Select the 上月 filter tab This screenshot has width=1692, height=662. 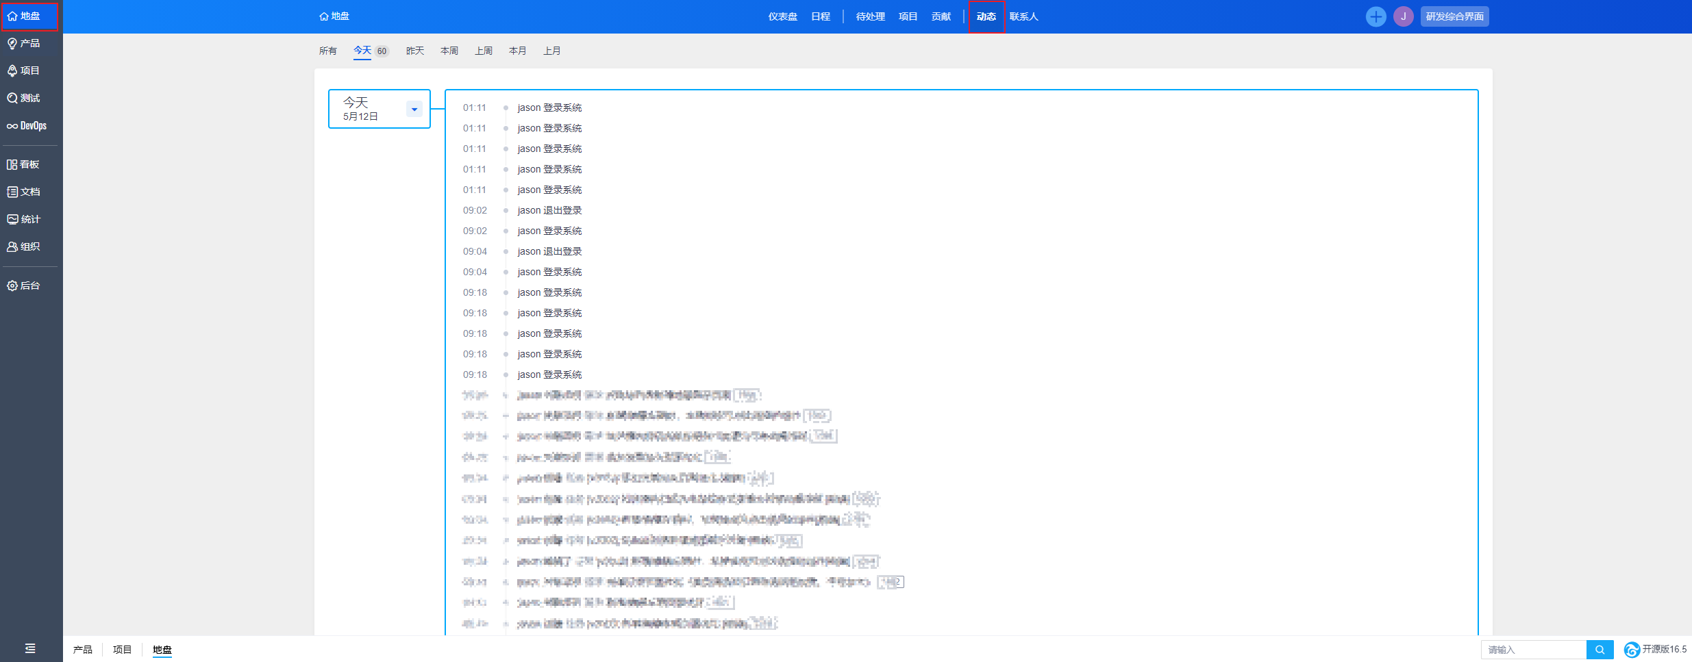coord(552,51)
